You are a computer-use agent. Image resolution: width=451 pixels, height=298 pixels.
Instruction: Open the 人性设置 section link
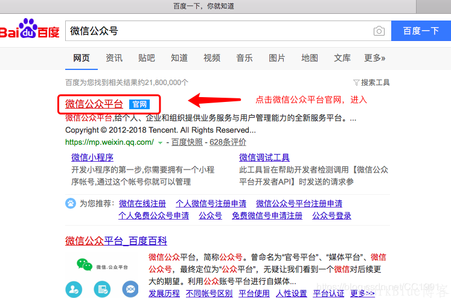pos(292,293)
